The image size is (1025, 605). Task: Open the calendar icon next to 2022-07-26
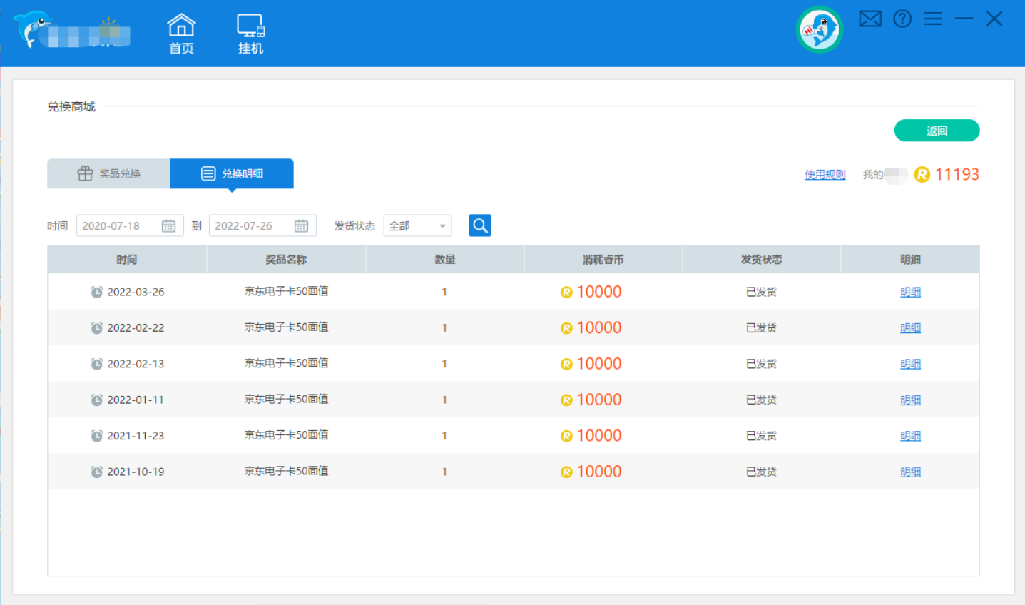301,225
